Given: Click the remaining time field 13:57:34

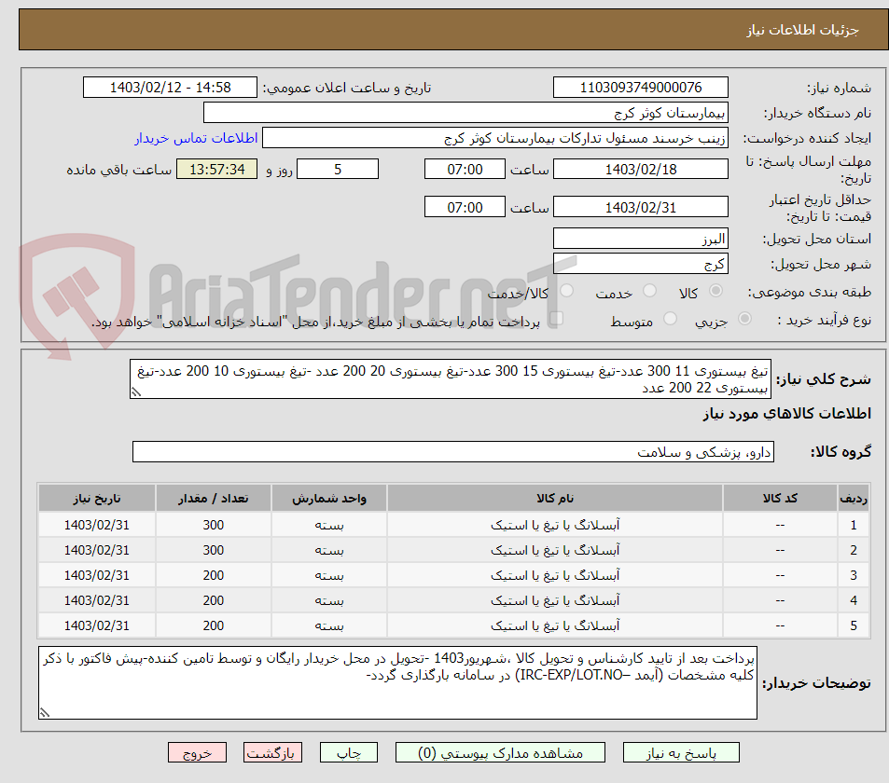Looking at the screenshot, I should point(216,169).
